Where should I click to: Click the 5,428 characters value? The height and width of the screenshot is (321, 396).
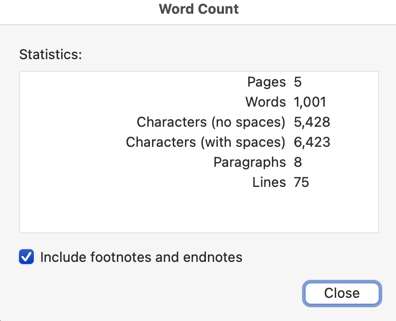(312, 122)
